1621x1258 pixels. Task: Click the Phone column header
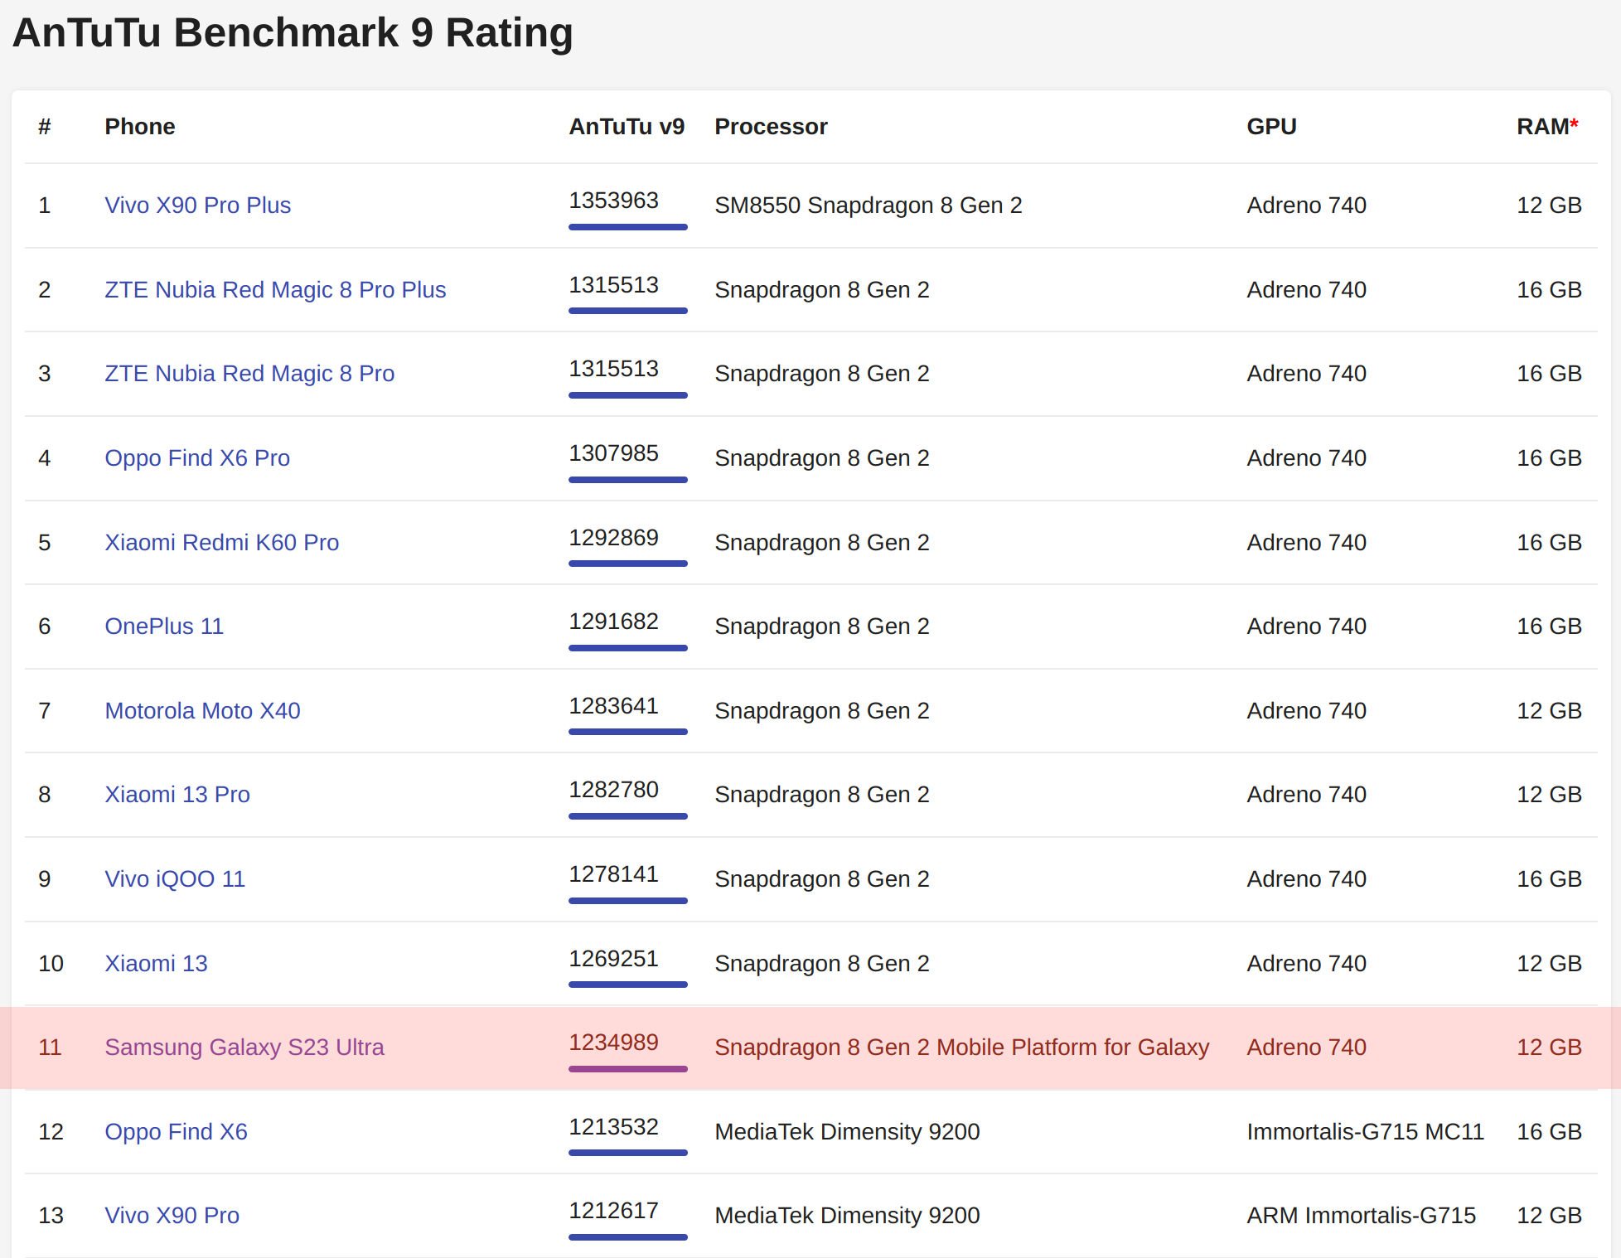coord(139,127)
